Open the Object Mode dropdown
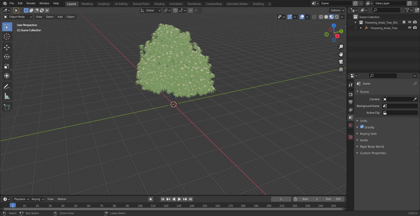Screen dimensions: 420x216 pyautogui.click(x=18, y=17)
